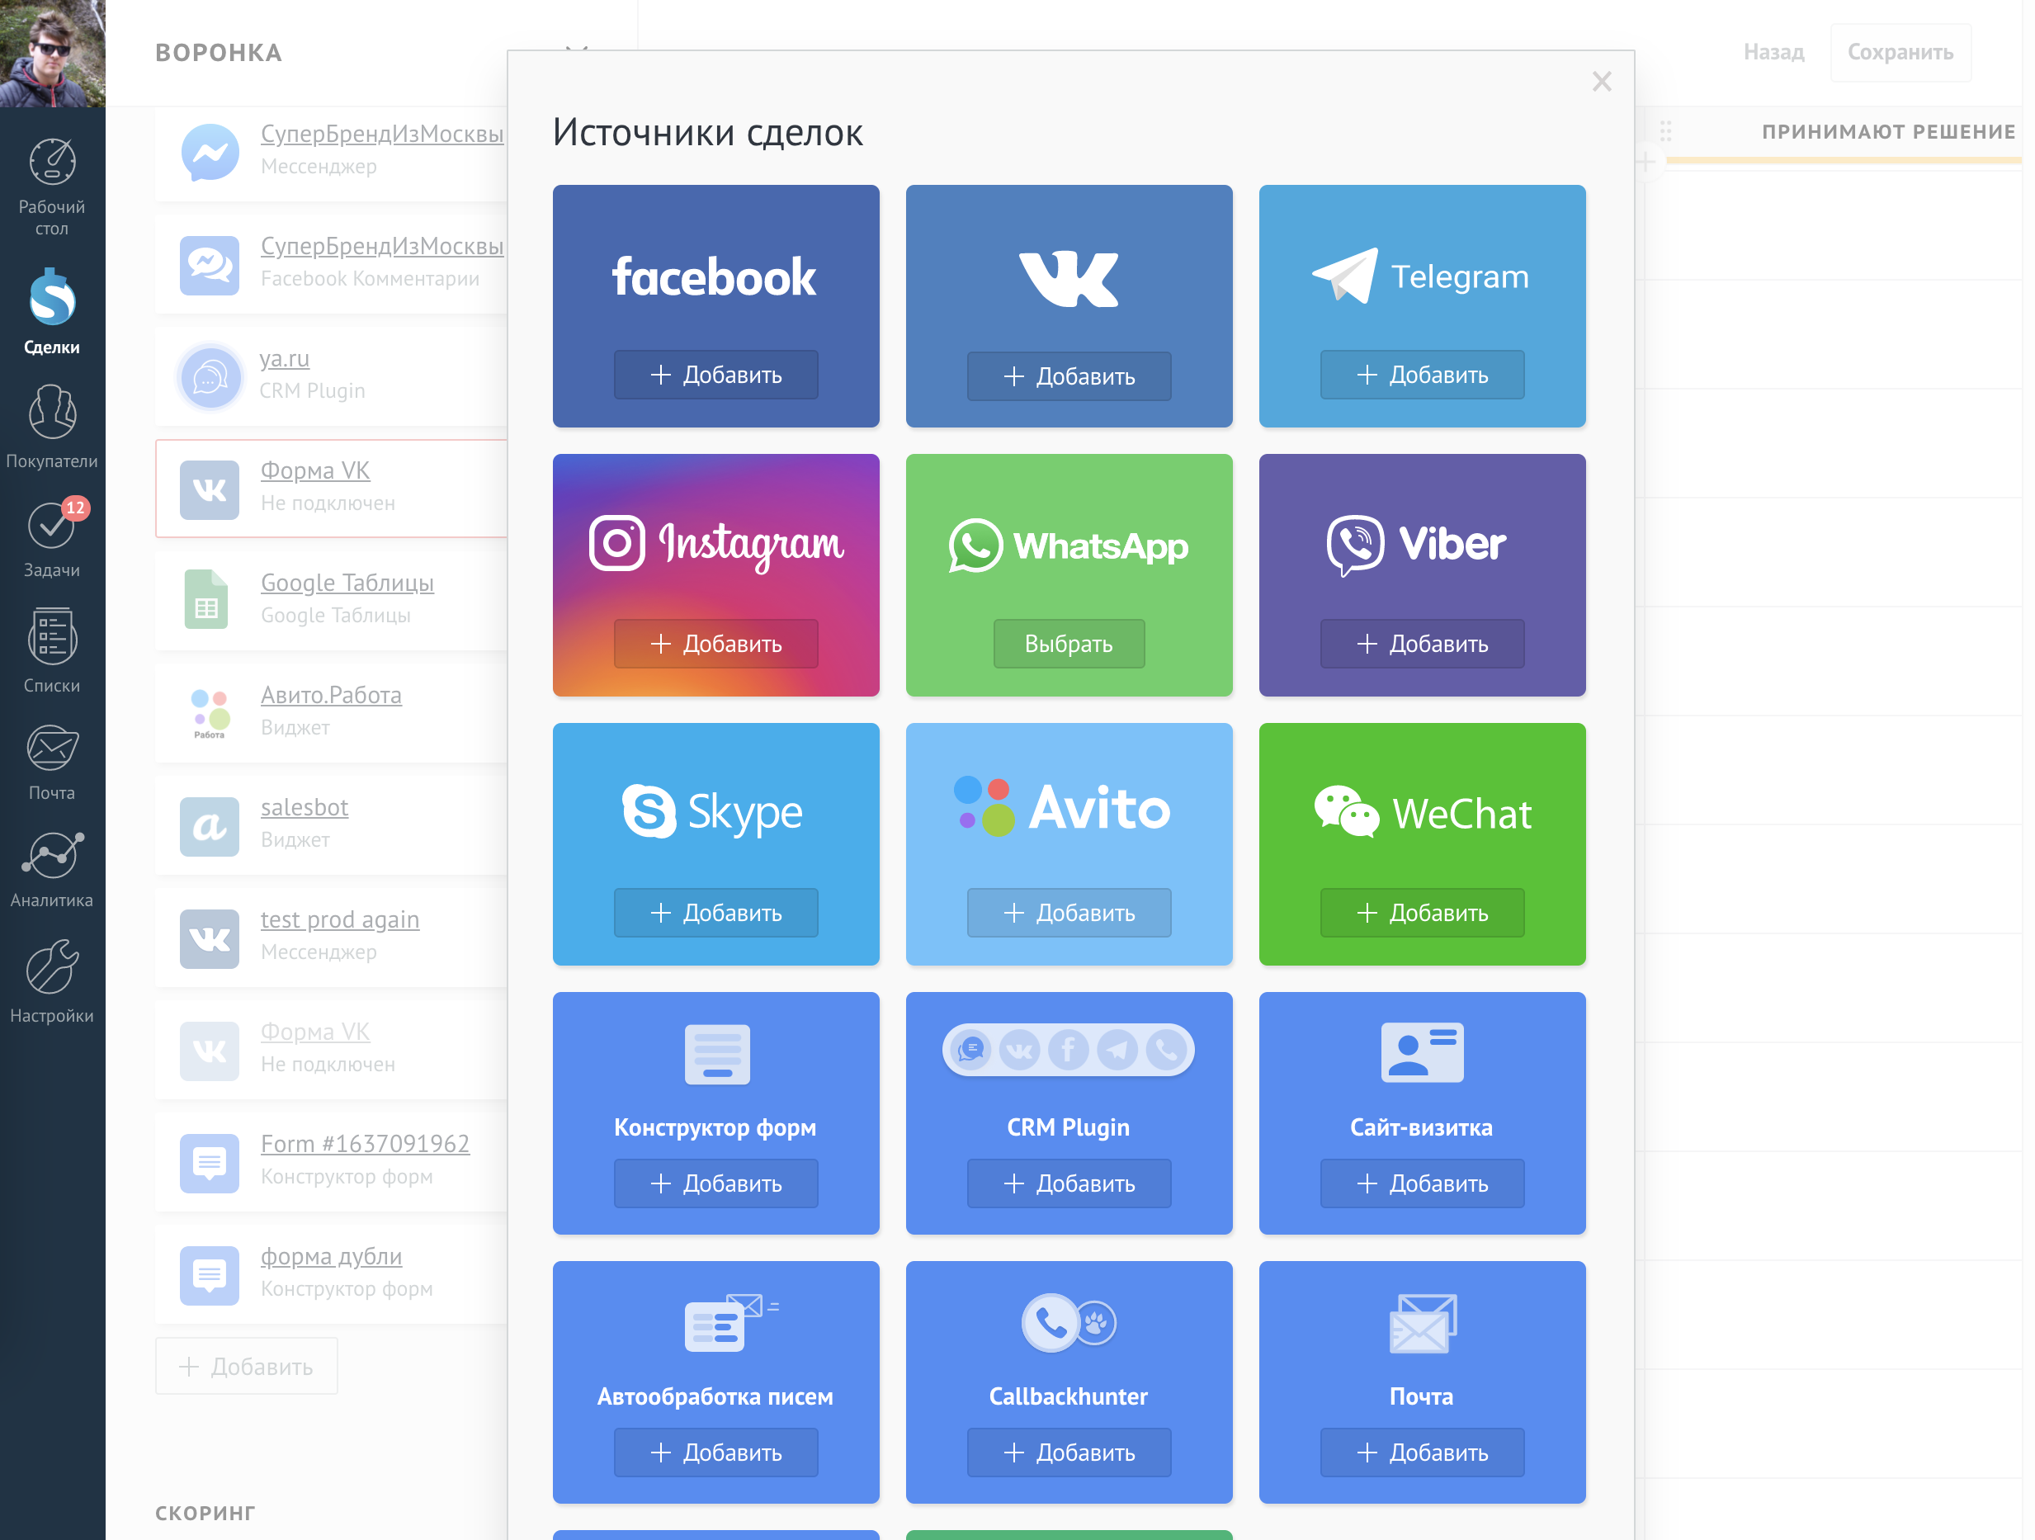Viewport: 2035px width, 1540px height.
Task: Open Сделки section in sidebar
Action: tap(51, 312)
